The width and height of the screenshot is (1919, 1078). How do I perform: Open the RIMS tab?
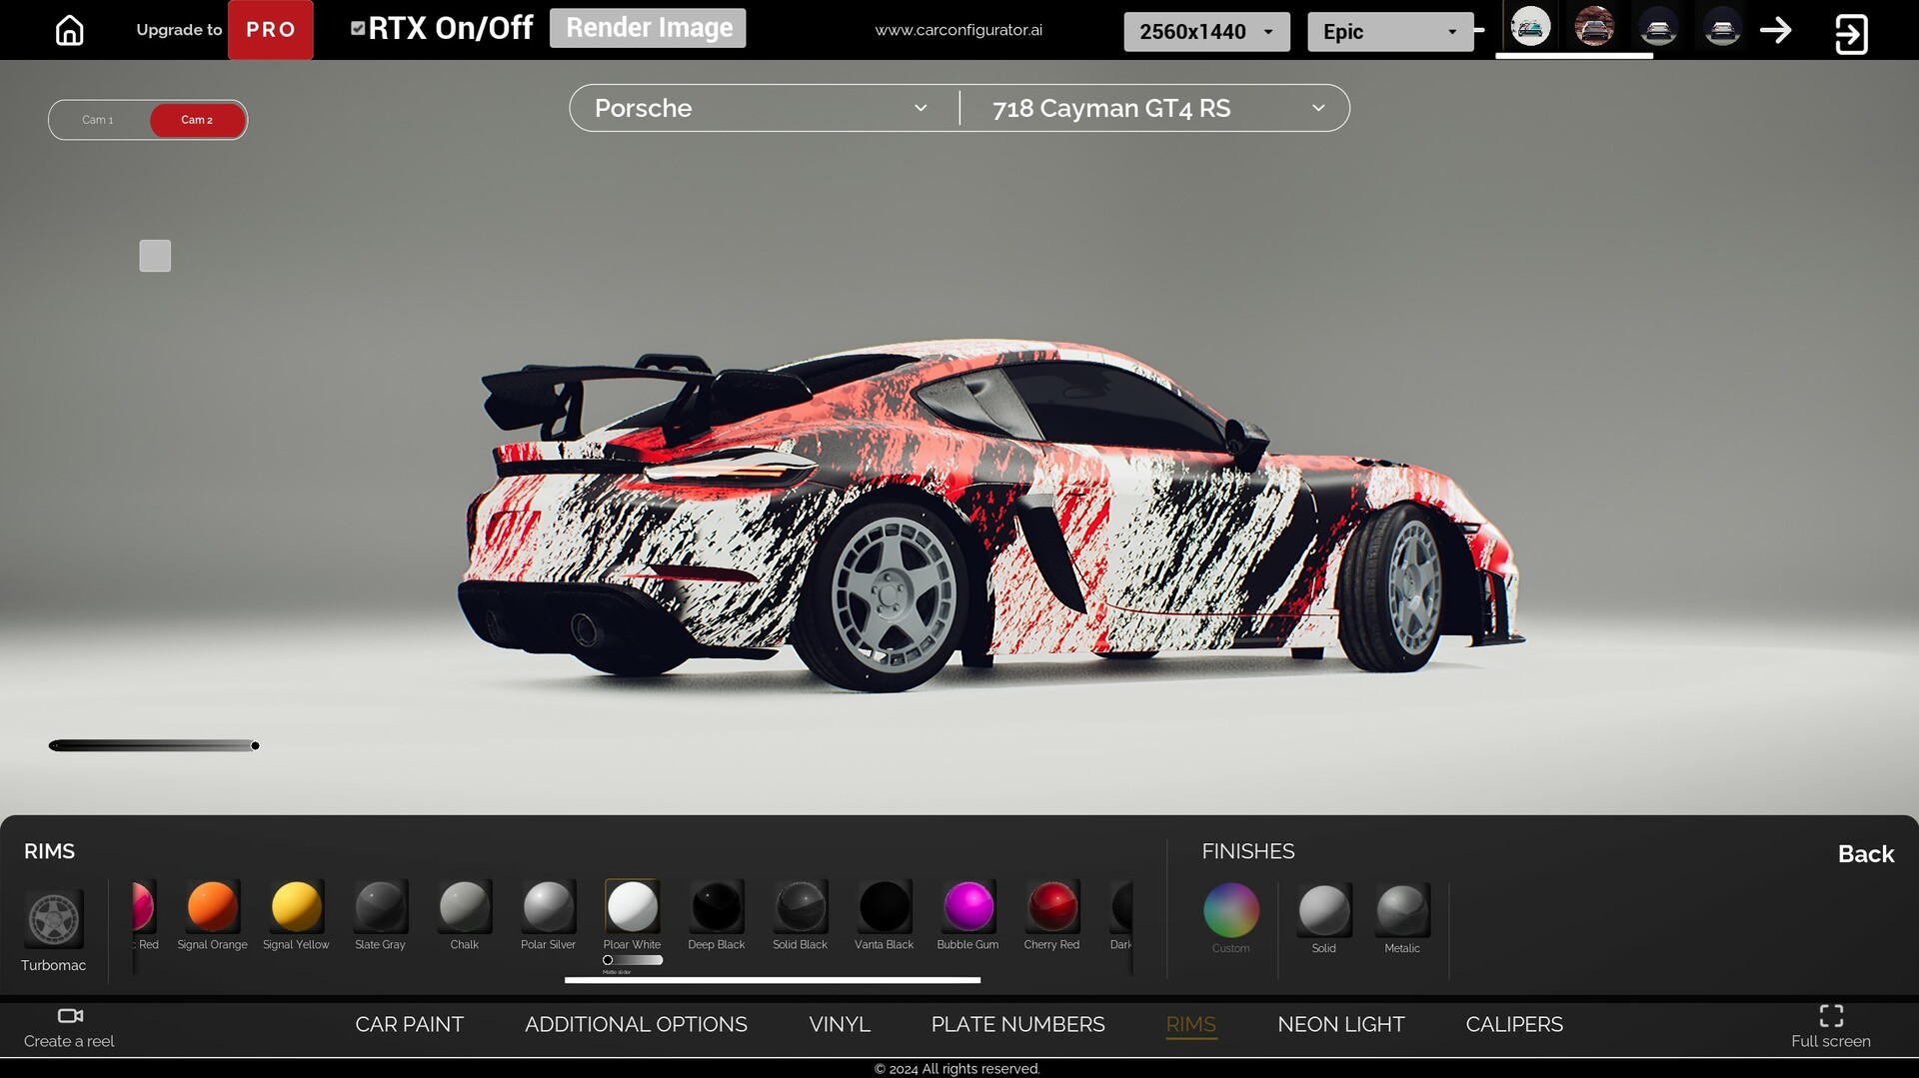(x=1190, y=1024)
